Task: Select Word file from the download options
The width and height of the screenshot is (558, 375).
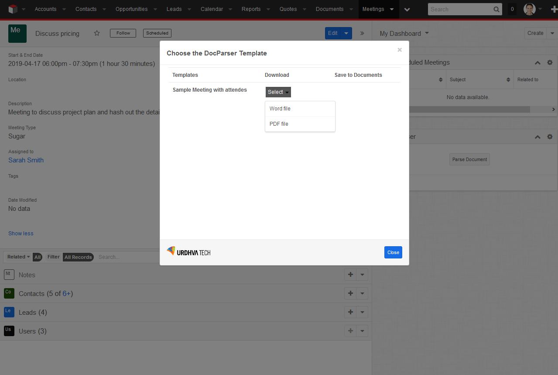Action: pos(280,108)
